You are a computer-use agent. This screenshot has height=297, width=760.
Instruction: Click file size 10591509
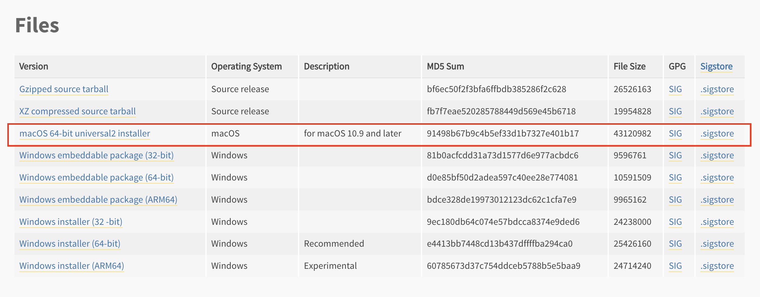[x=632, y=178]
